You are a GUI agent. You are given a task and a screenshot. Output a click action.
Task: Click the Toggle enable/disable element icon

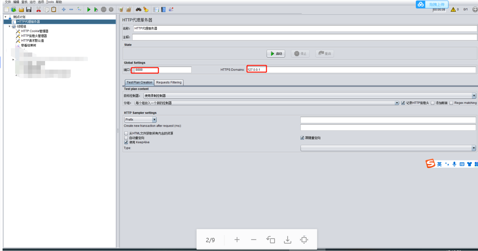click(x=79, y=9)
